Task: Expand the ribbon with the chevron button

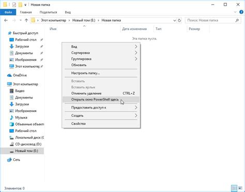Action: [235, 12]
